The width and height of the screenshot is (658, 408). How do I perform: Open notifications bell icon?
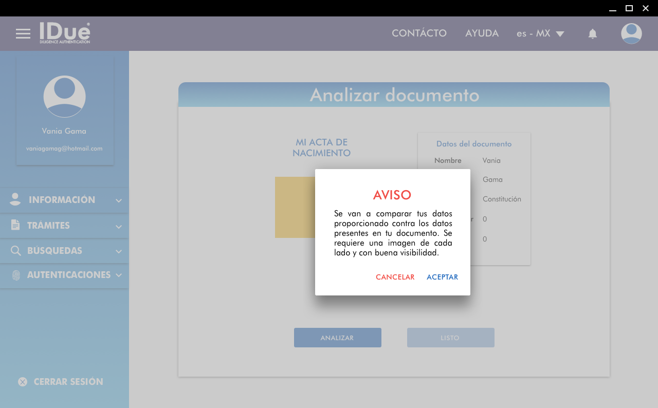point(593,34)
